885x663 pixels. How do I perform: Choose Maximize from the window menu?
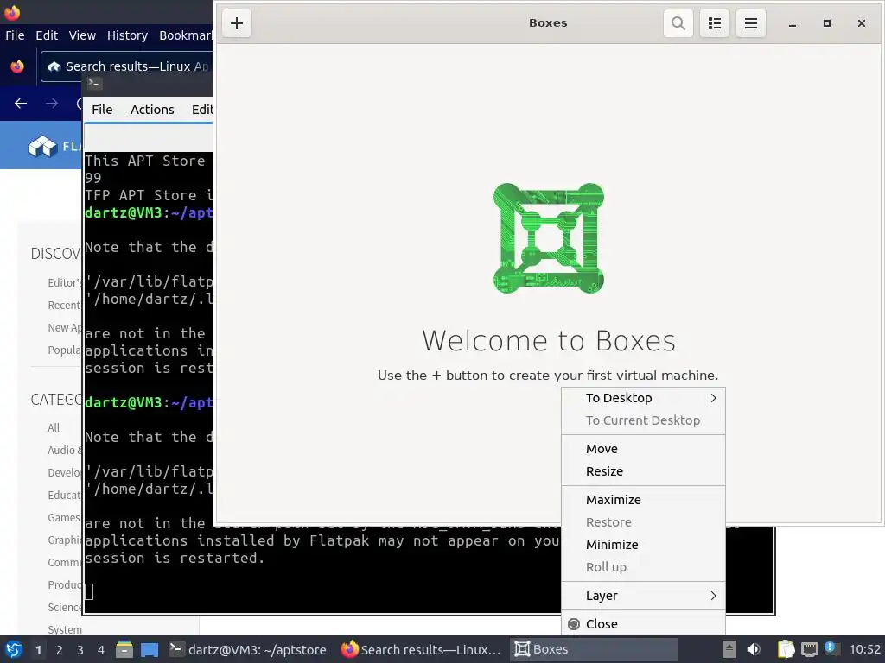pyautogui.click(x=643, y=500)
